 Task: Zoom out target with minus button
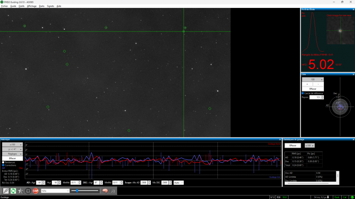318,84
